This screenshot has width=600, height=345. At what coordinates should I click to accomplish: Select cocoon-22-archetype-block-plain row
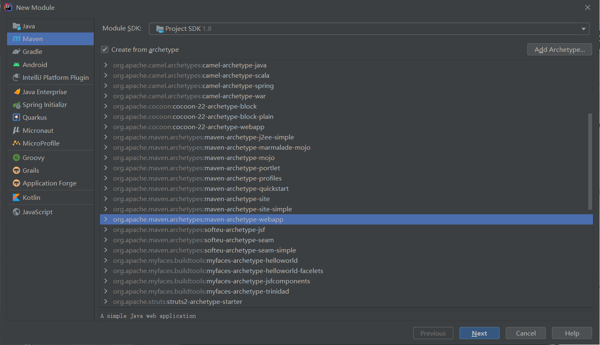[x=346, y=116]
